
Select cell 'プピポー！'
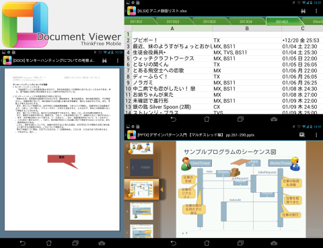point(172,40)
